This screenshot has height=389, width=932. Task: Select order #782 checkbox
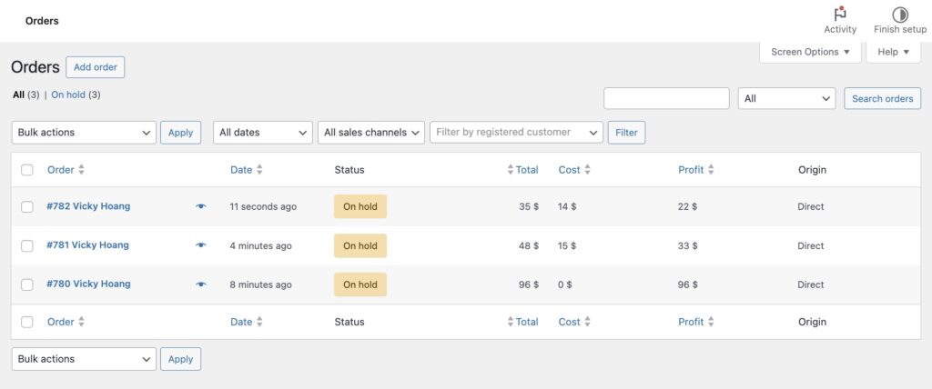(27, 206)
